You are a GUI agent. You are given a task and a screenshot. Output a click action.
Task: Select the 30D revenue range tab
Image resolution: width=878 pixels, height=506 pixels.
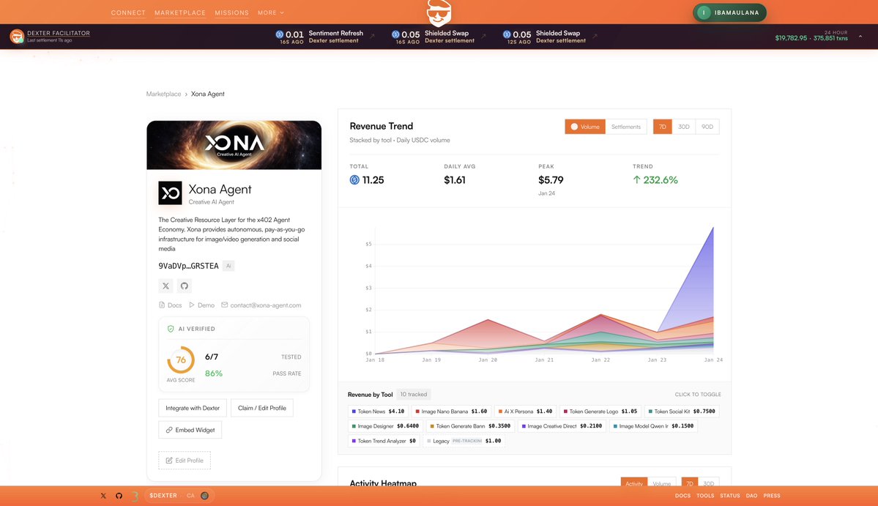pos(684,127)
